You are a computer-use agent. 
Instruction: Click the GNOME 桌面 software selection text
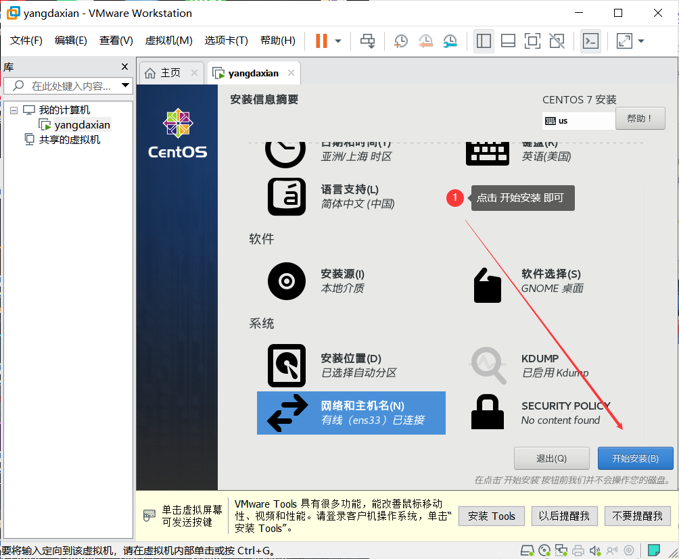click(x=552, y=288)
